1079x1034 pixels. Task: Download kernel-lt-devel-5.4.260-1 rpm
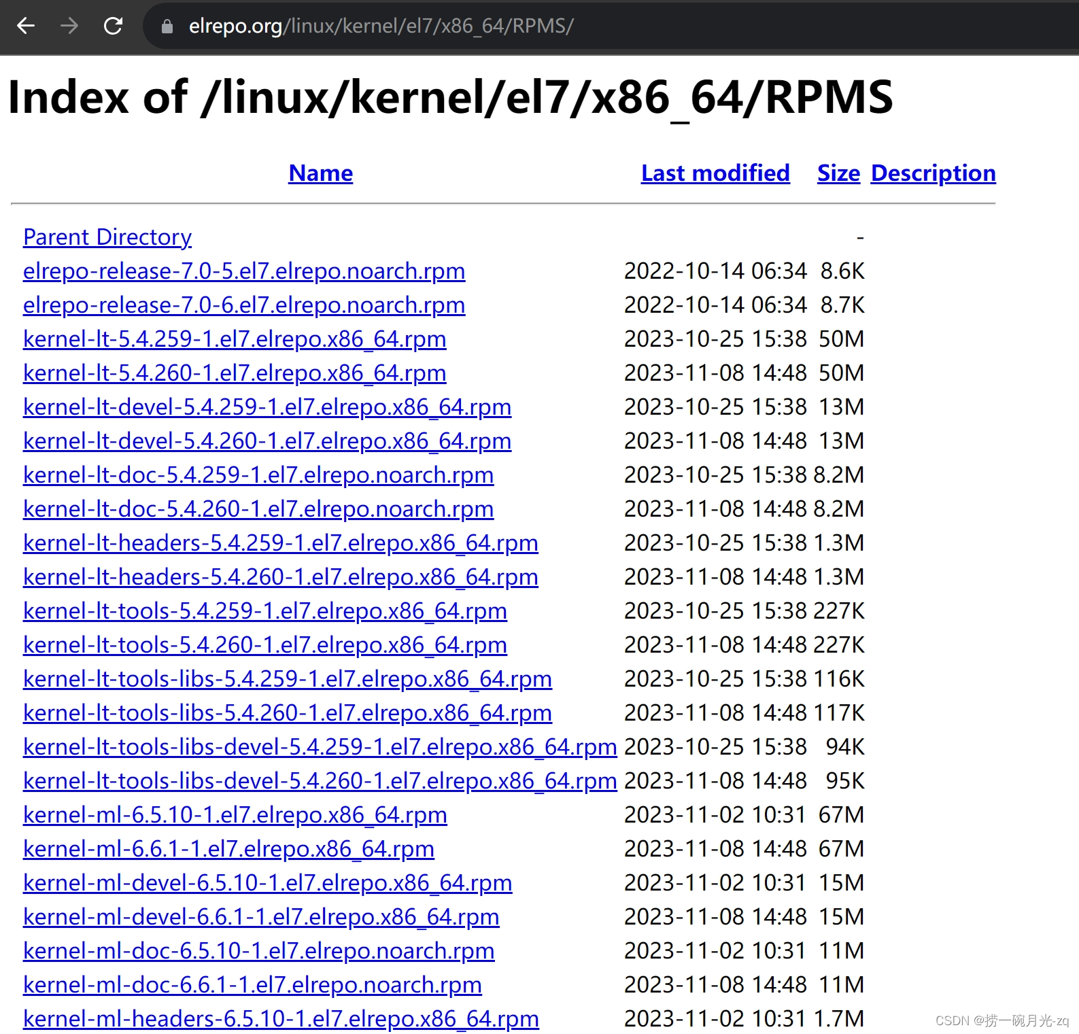pyautogui.click(x=267, y=441)
